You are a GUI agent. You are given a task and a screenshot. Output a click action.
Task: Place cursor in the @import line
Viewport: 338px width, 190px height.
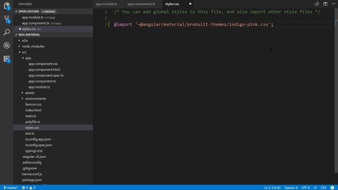click(x=193, y=24)
